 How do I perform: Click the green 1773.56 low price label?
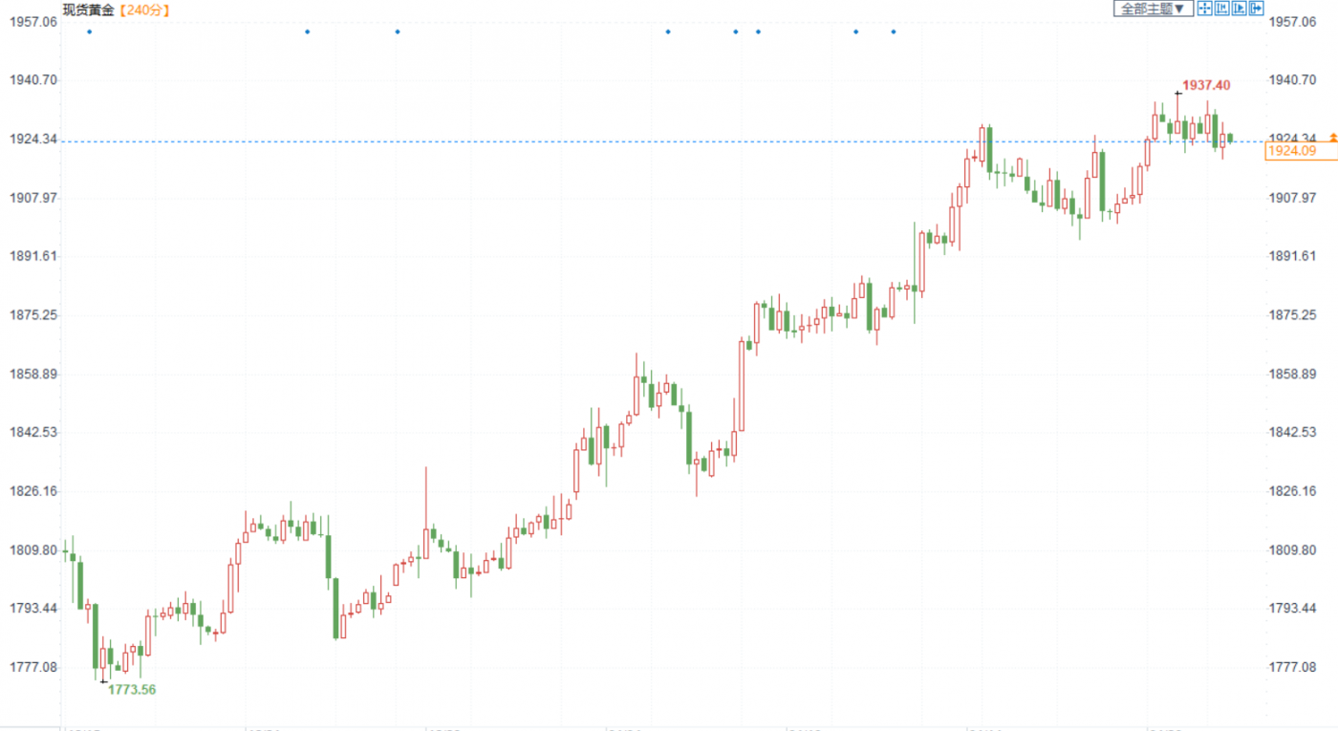tap(132, 689)
